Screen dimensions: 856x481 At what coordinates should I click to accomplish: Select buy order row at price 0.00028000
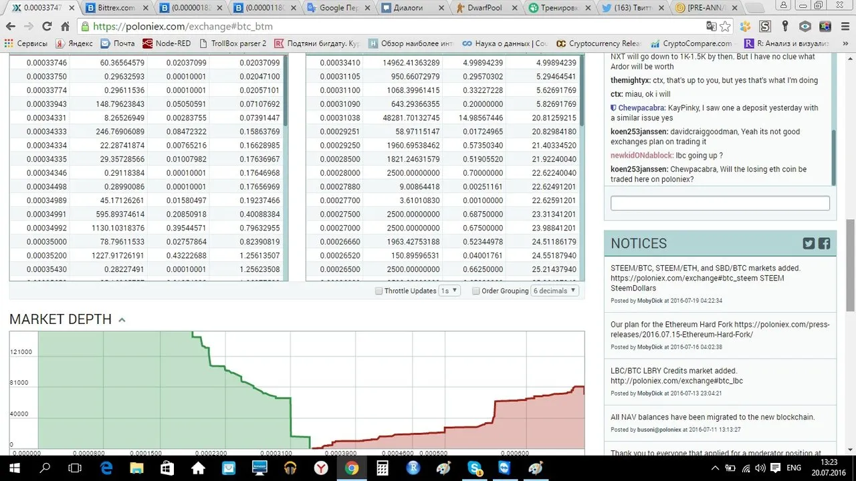442,172
